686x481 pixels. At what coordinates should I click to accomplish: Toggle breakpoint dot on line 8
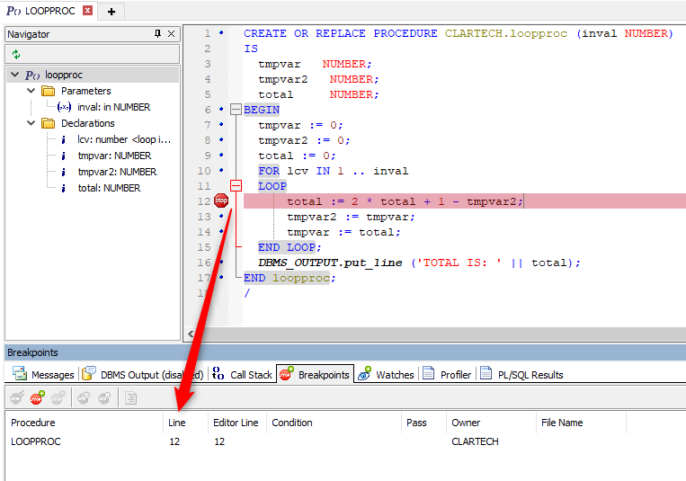(x=221, y=139)
